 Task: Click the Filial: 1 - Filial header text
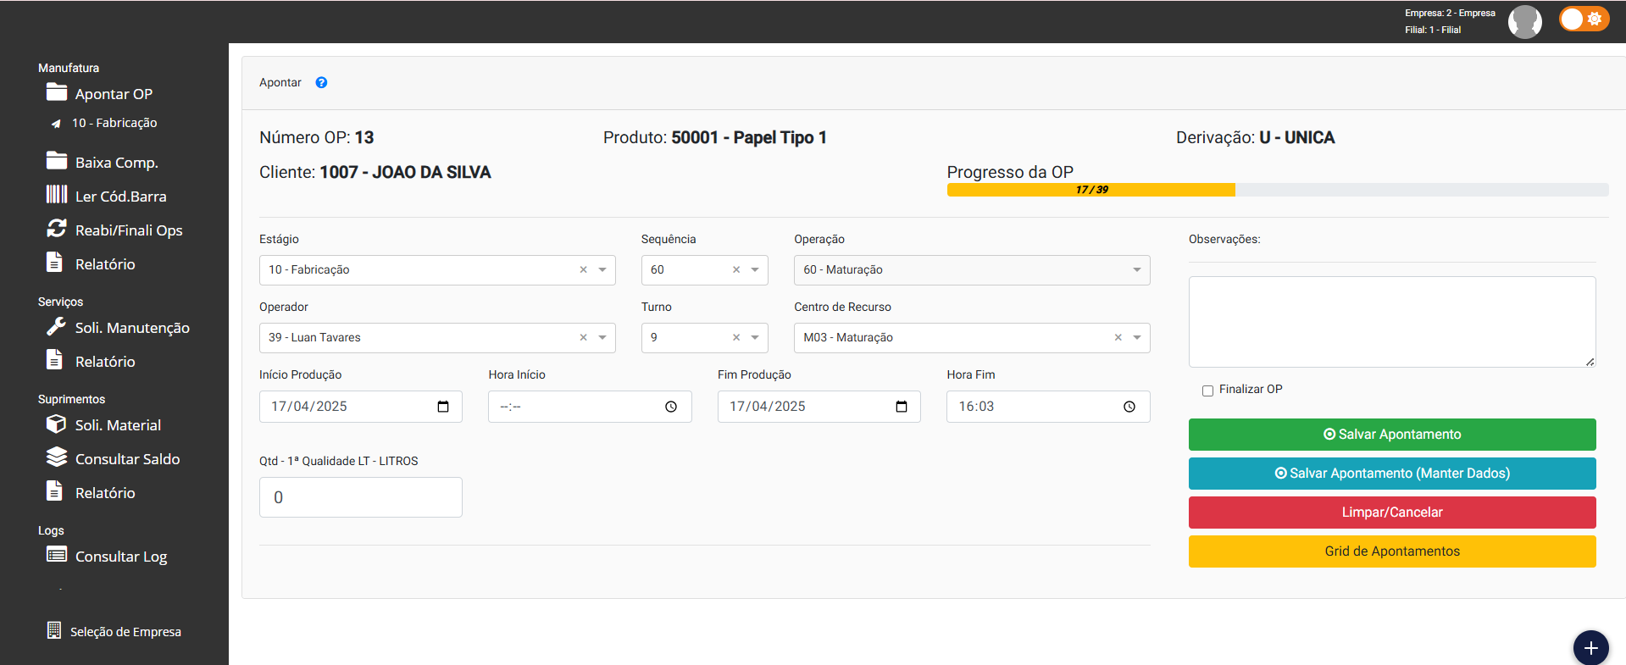(x=1433, y=30)
